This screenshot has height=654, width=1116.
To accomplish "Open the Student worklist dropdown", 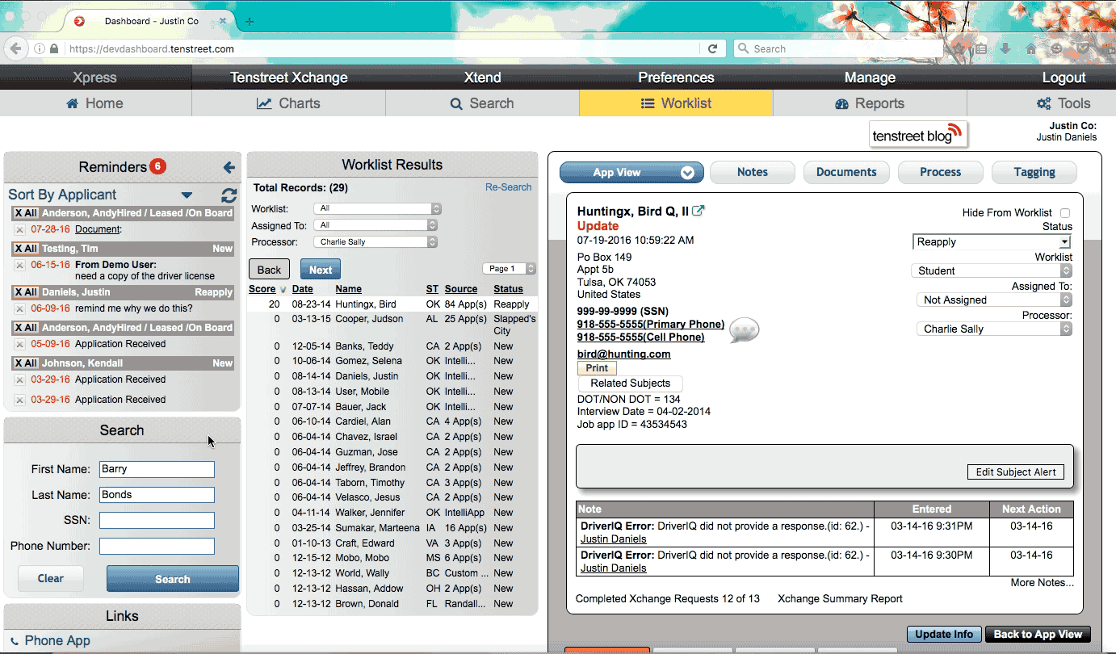I will 992,271.
